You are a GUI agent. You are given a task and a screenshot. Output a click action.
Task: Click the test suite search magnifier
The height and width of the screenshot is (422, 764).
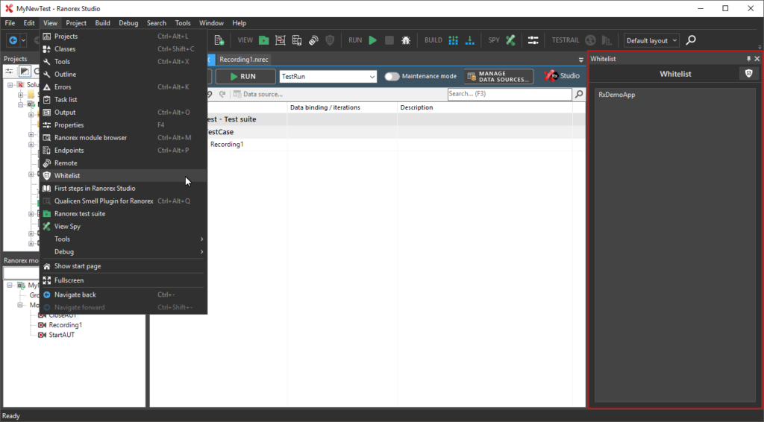point(579,94)
